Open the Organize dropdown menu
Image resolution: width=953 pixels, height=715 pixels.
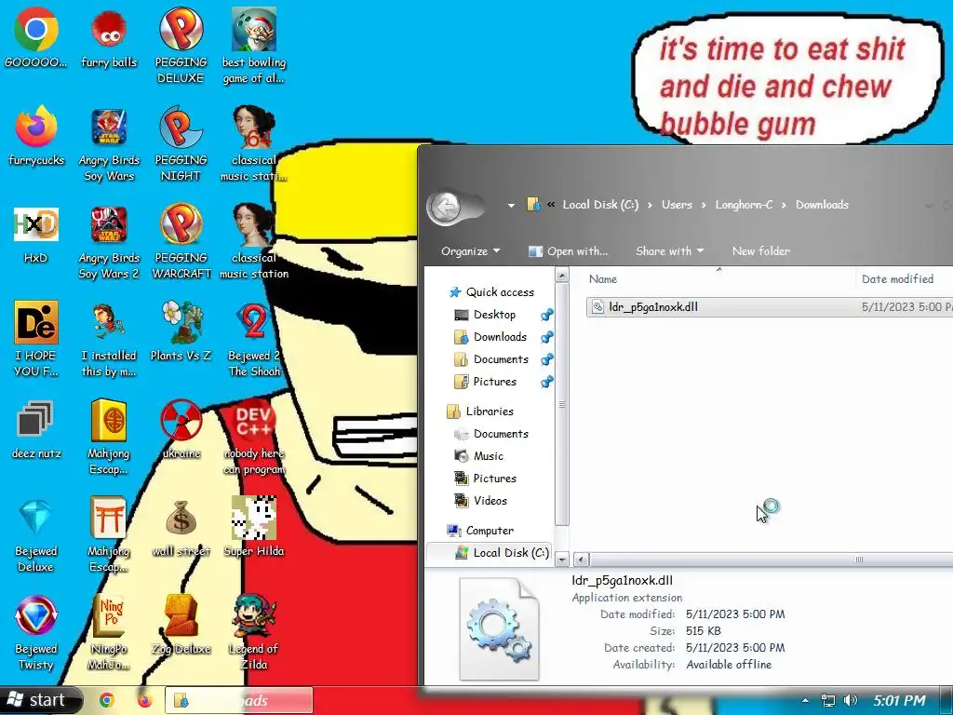click(470, 251)
